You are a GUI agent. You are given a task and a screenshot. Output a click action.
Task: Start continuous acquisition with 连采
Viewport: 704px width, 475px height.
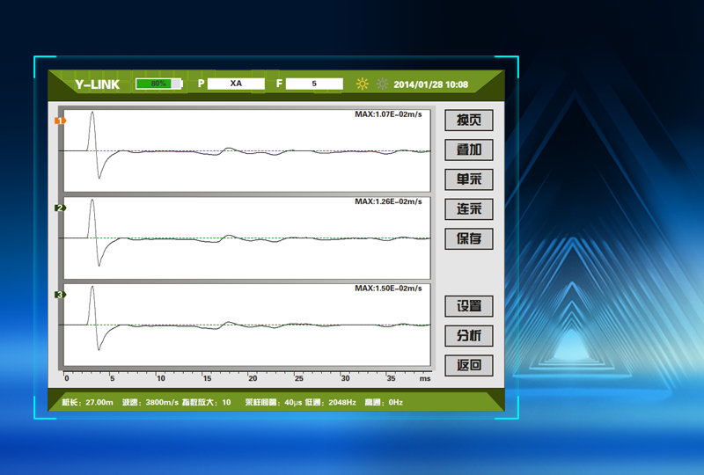[468, 209]
